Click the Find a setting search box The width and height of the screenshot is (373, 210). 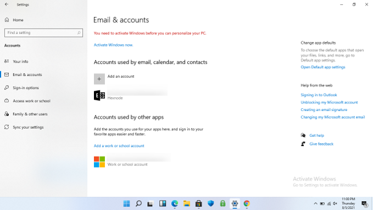pyautogui.click(x=43, y=33)
